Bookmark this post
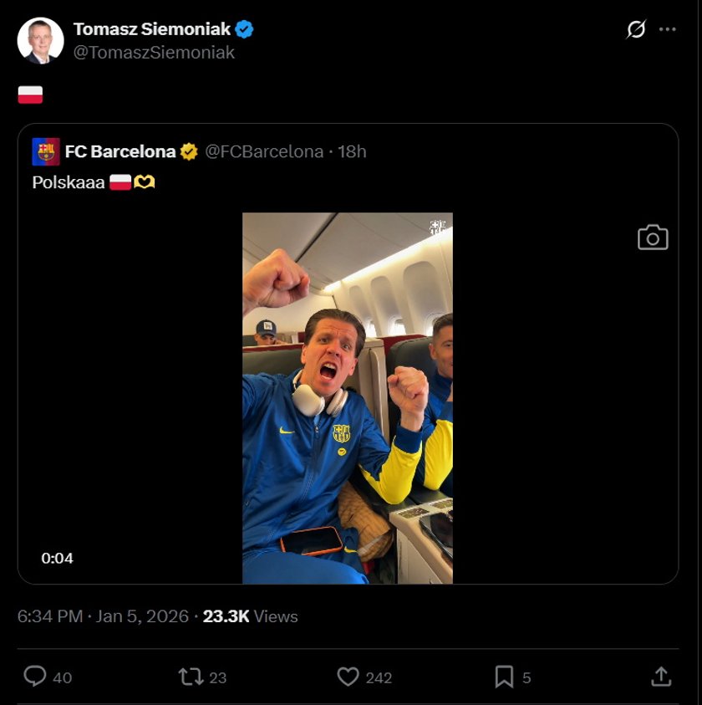The image size is (702, 705). click(x=504, y=677)
